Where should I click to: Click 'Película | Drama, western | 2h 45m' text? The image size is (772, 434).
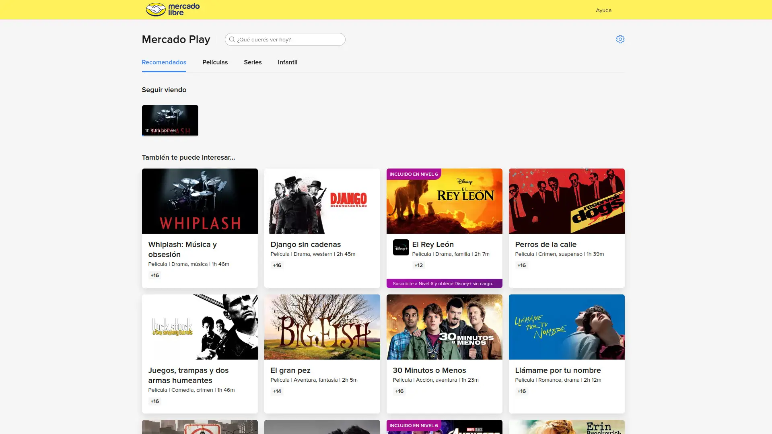click(313, 254)
